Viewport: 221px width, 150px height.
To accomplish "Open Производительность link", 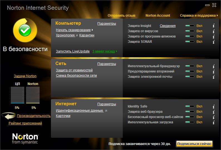I will pos(34,116).
